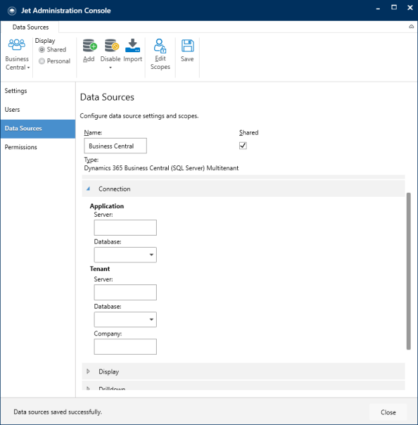Click the Dynamics 365 Business Central type text

(161, 168)
